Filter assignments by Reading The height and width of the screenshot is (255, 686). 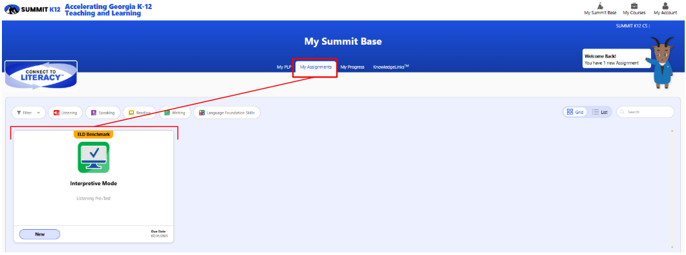coord(139,113)
